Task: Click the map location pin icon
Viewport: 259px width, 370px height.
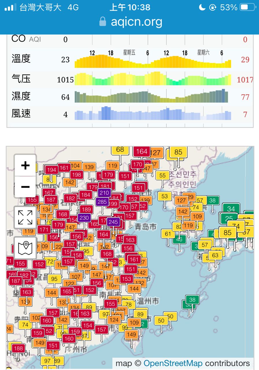Action: click(x=25, y=248)
